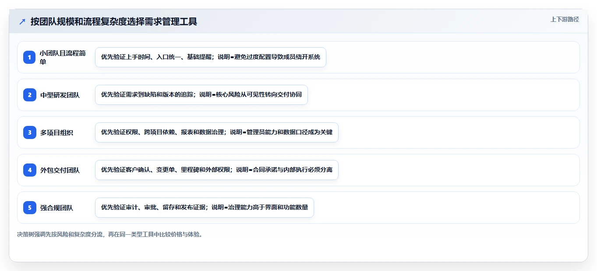Click the 中型研发团队 label
The height and width of the screenshot is (271, 597).
60,95
